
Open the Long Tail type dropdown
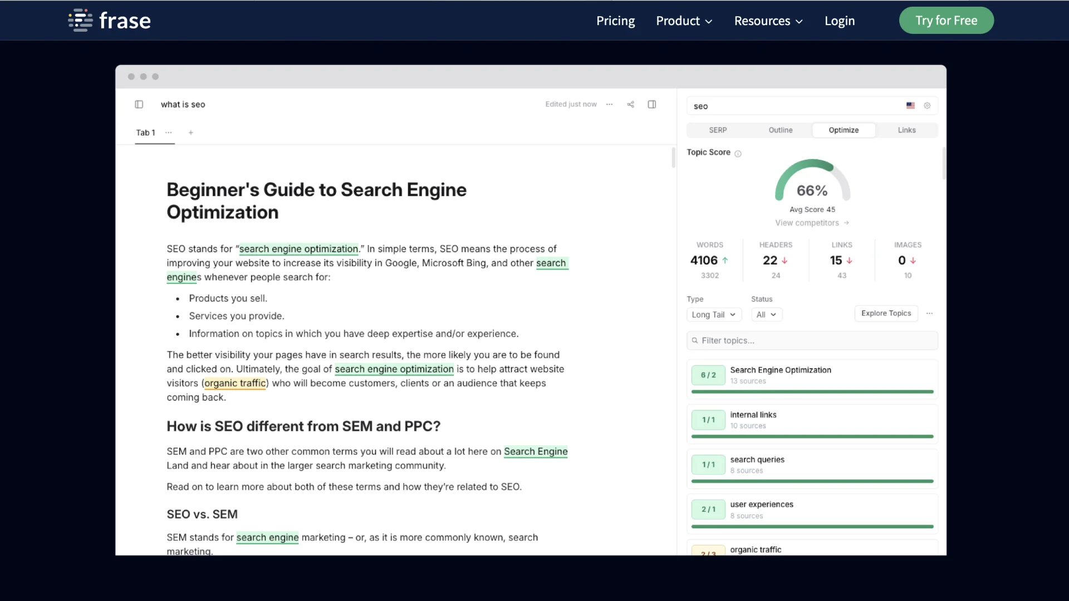point(714,314)
